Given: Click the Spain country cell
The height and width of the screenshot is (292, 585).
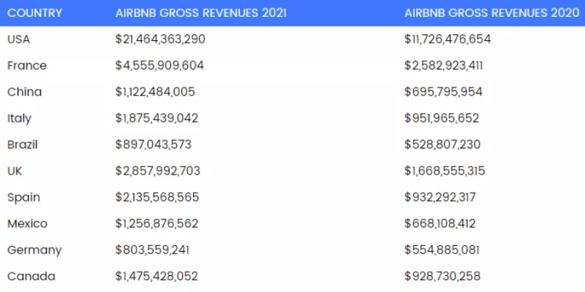Looking at the screenshot, I should coord(23,197).
